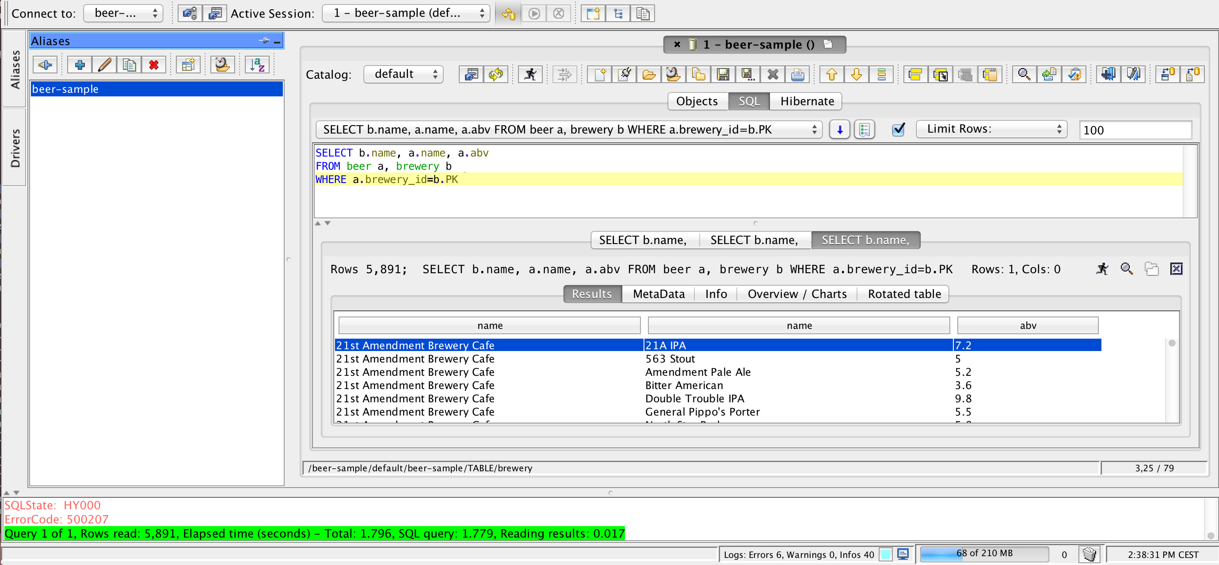This screenshot has height=565, width=1219.
Task: Click the down triangle above the message panel
Action: tap(16, 492)
